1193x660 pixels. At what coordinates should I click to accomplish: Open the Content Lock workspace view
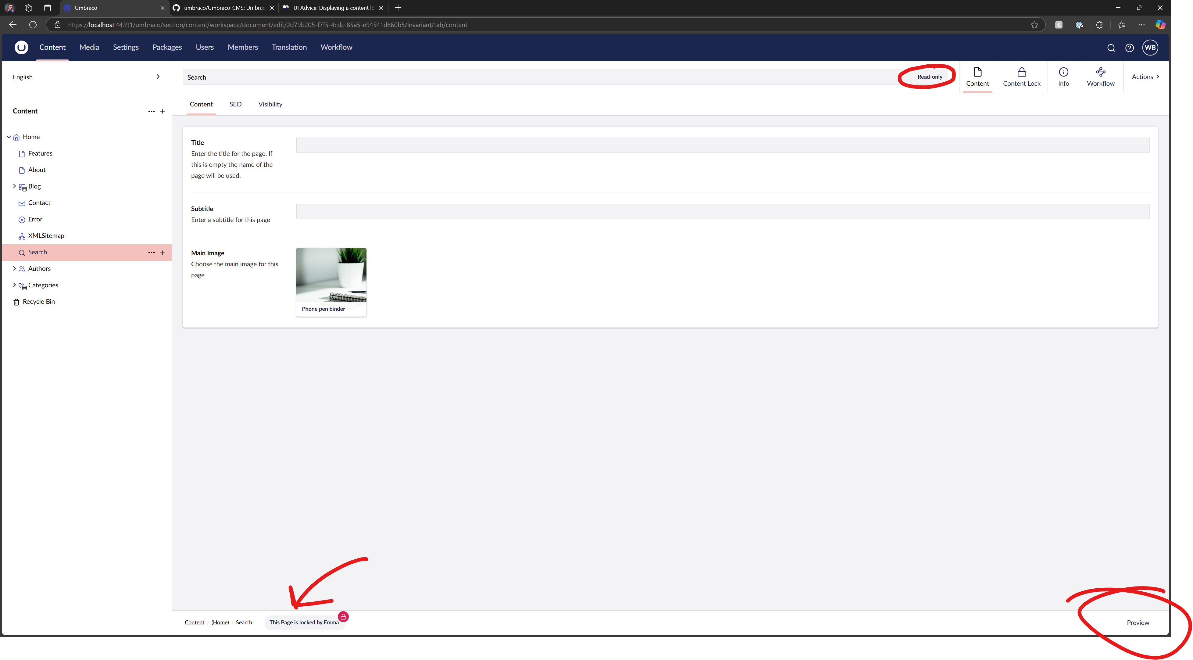coord(1022,77)
